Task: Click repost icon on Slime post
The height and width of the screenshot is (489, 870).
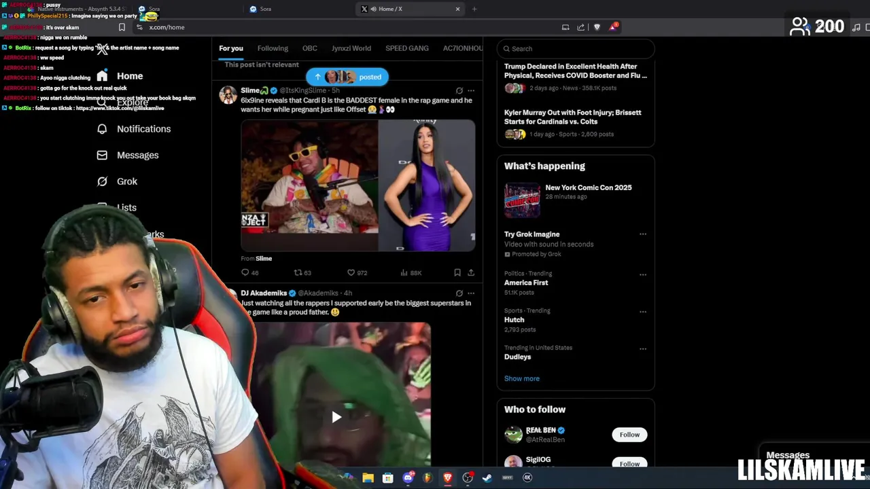Action: tap(298, 272)
